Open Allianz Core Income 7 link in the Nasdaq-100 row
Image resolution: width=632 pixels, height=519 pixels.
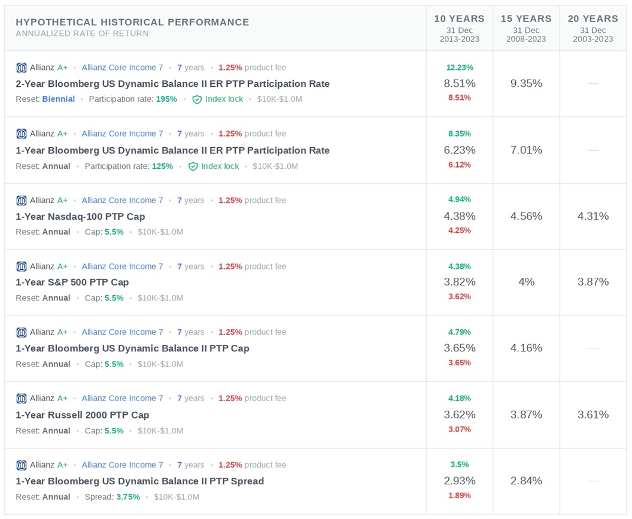(122, 201)
